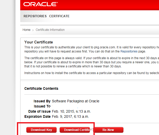
Task: Click the Issued To label
Action: [x=42, y=106]
